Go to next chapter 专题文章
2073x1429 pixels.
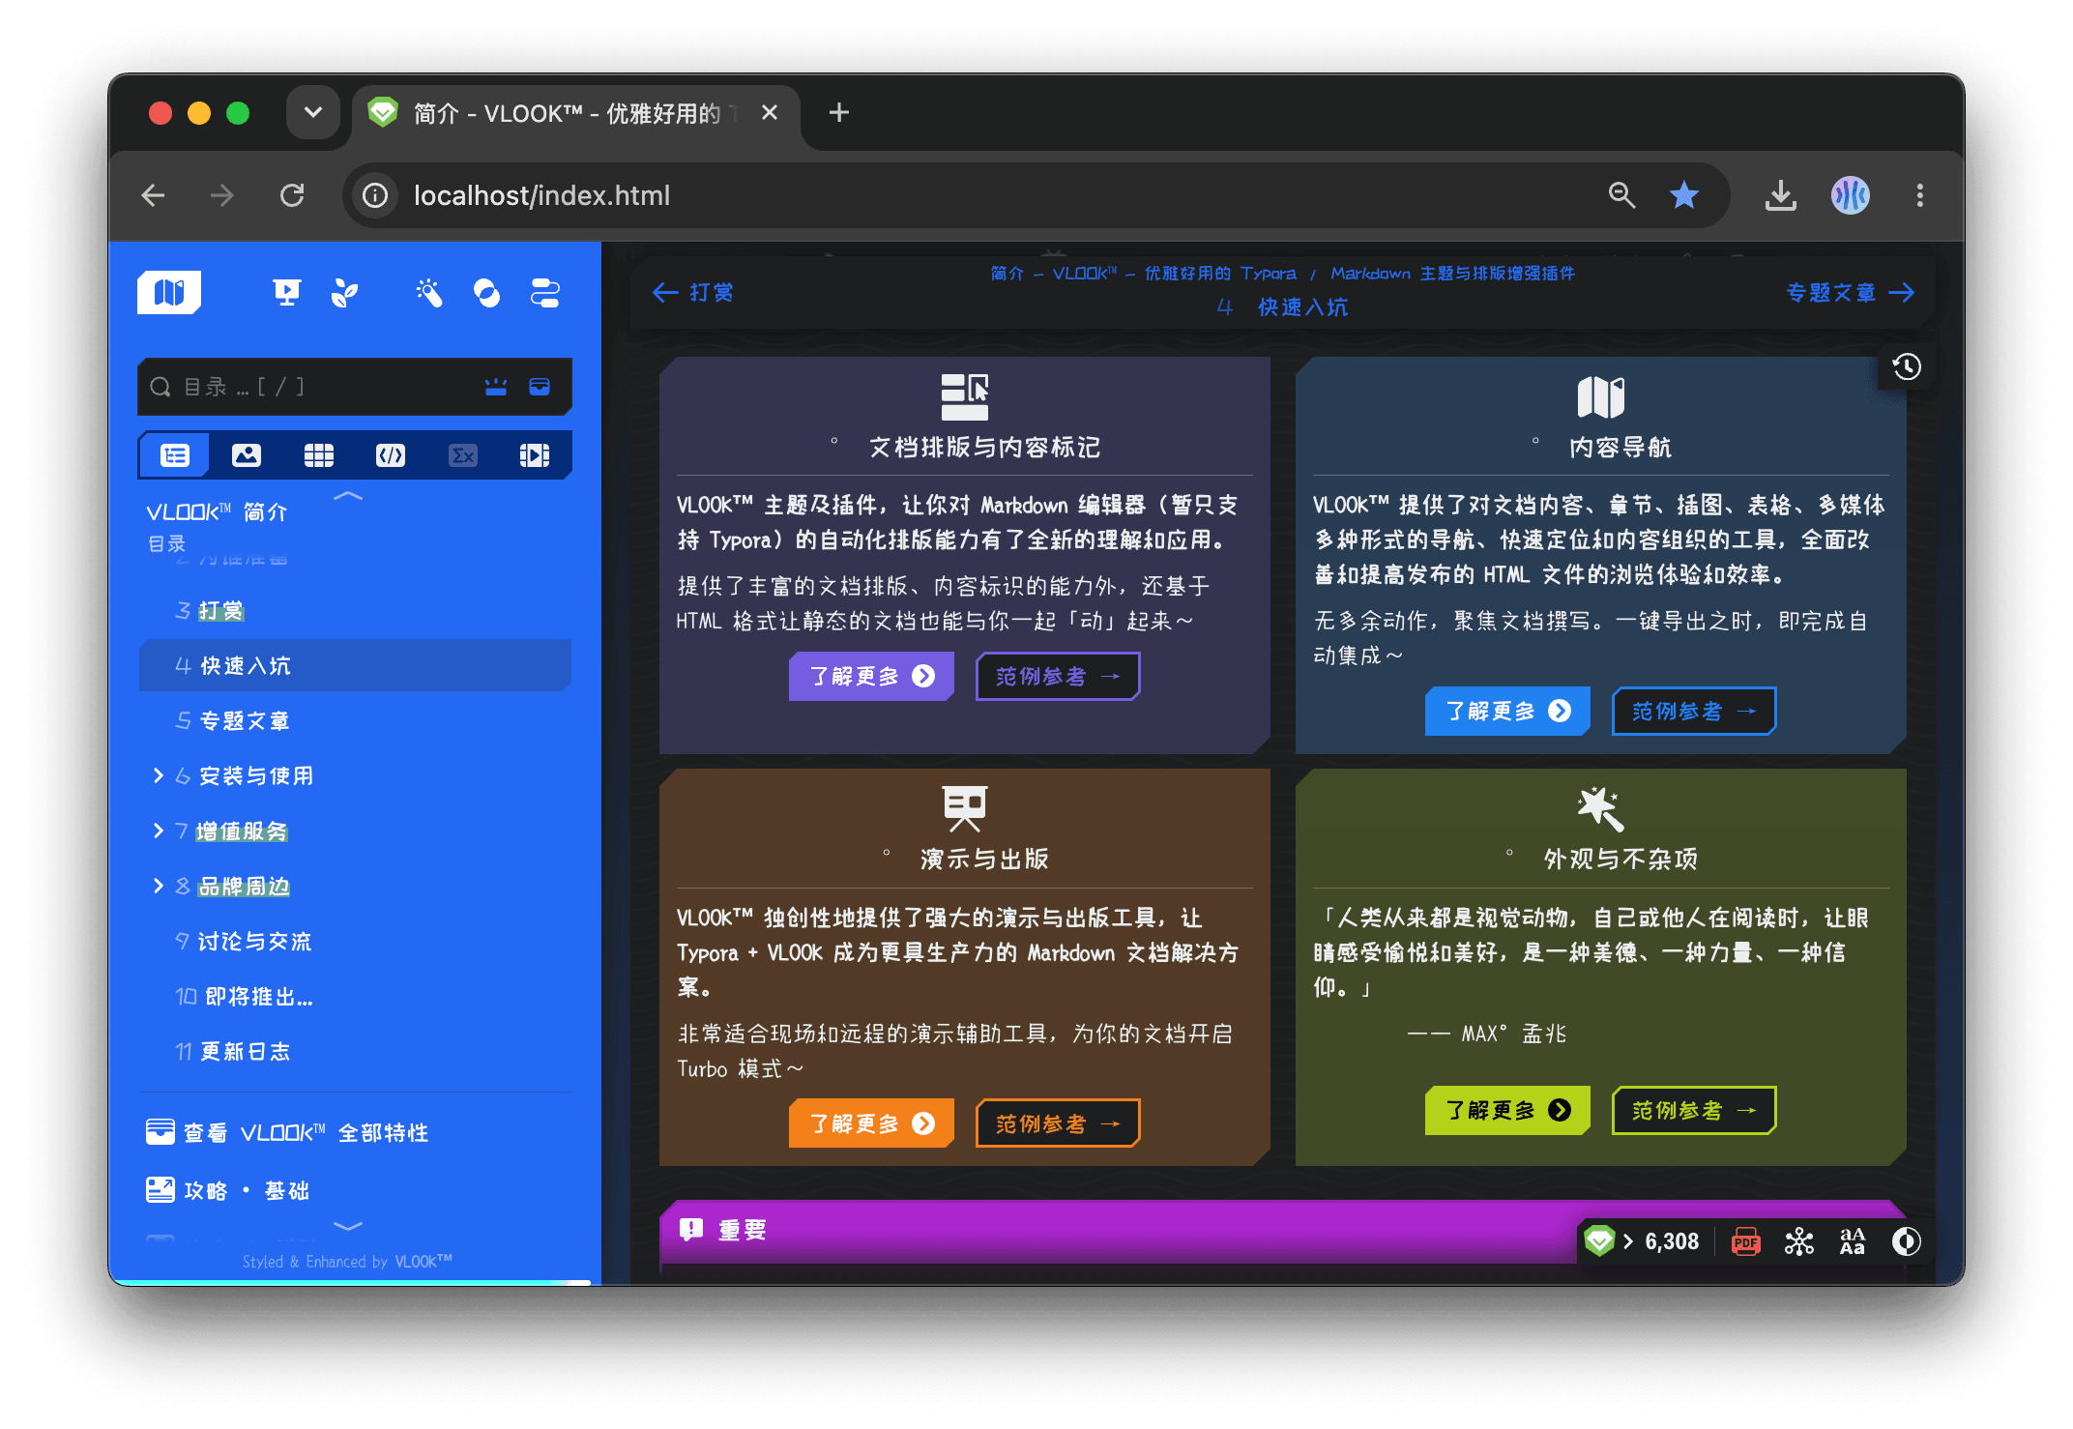coord(1851,292)
